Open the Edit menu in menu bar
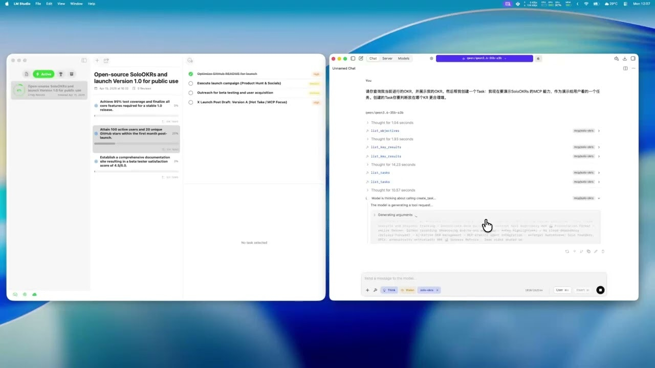Image resolution: width=655 pixels, height=368 pixels. pyautogui.click(x=49, y=4)
